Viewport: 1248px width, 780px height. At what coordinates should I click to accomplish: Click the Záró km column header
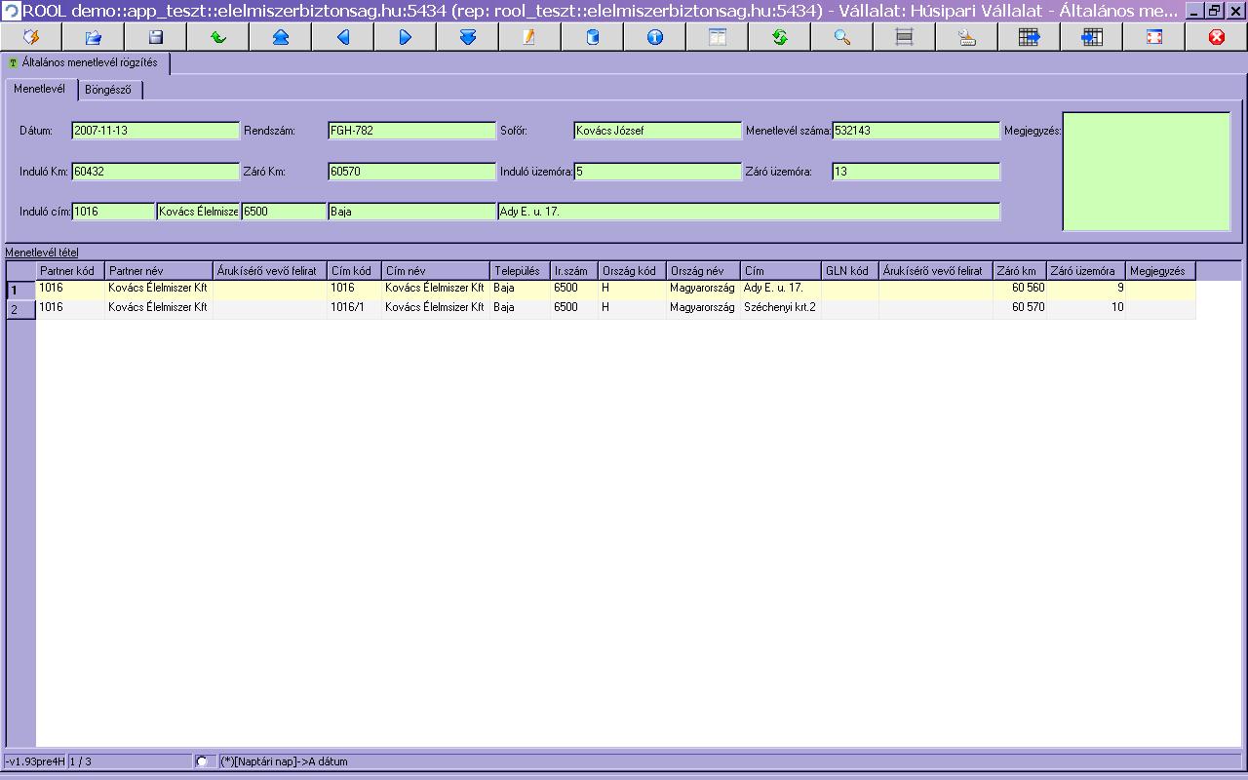click(x=1019, y=271)
